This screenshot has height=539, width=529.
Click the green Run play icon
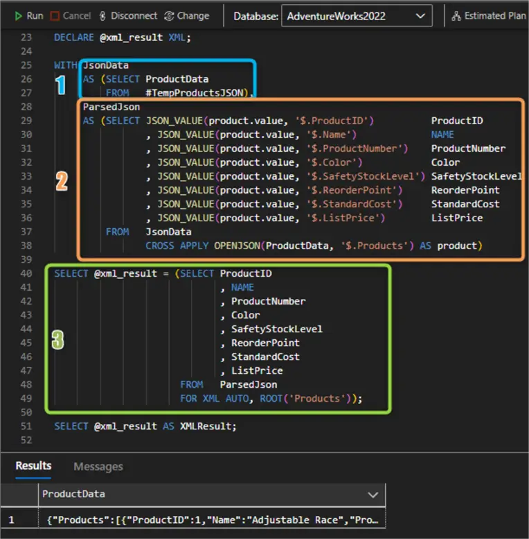tap(18, 16)
